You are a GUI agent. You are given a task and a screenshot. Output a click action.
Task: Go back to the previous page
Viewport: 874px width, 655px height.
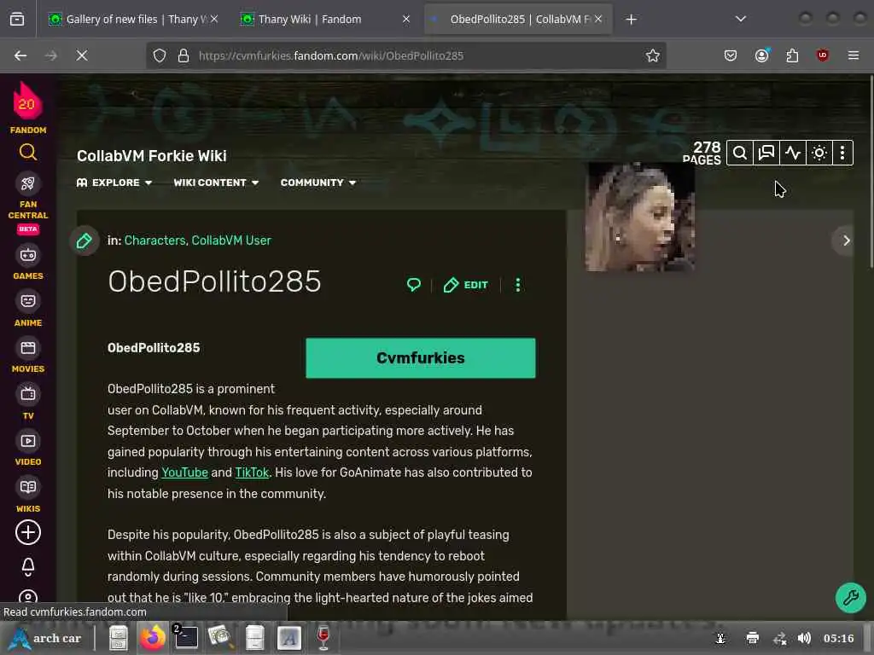tap(20, 55)
